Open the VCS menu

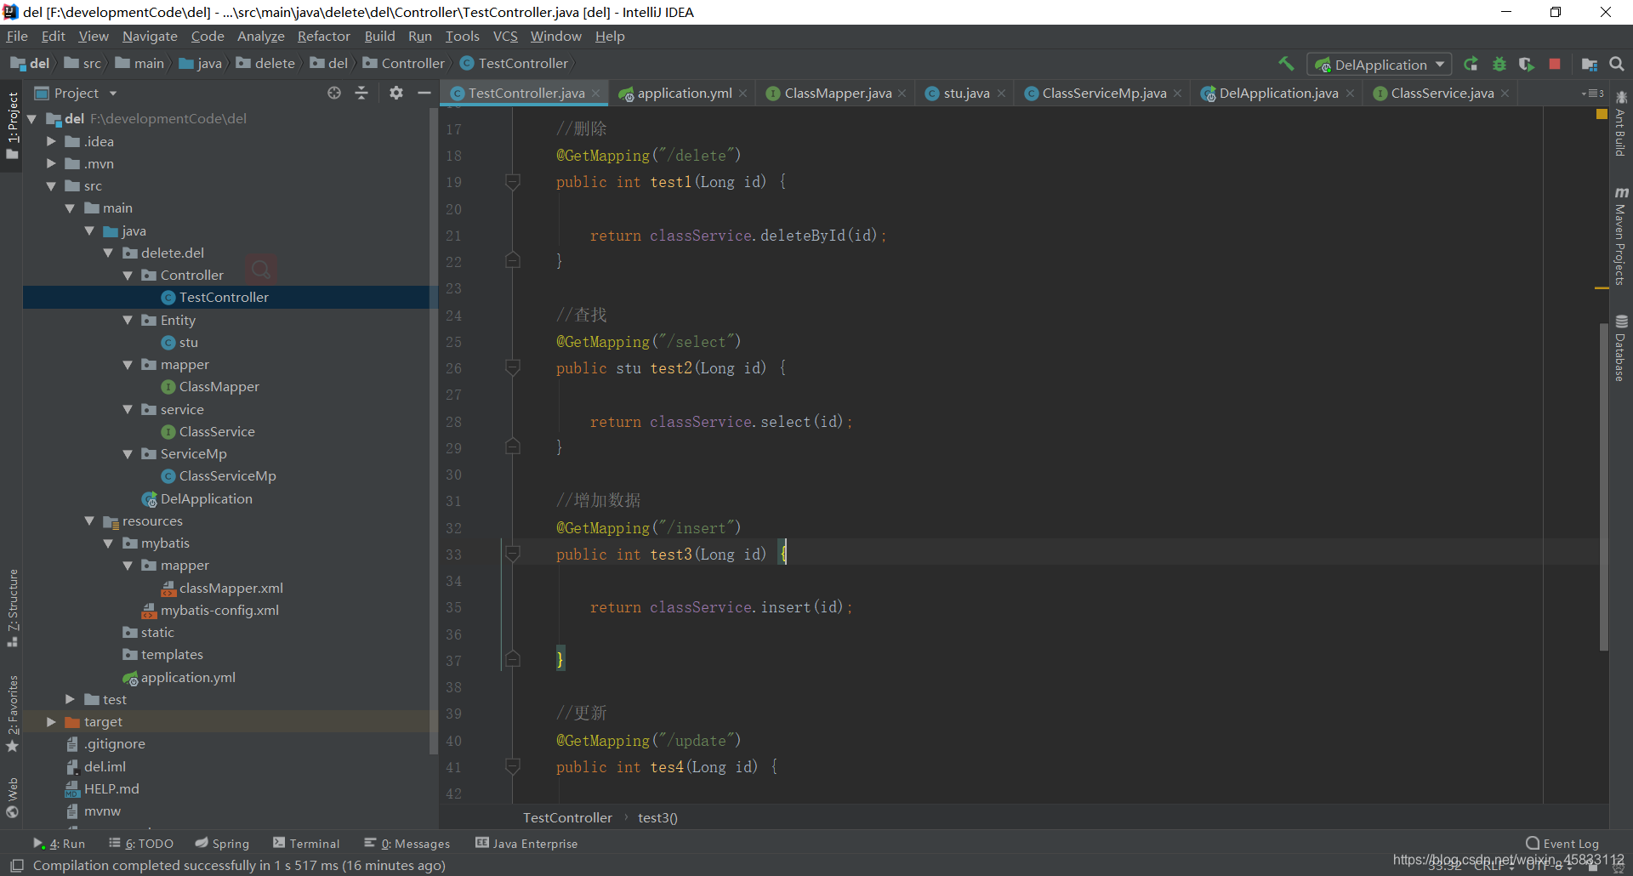[505, 36]
